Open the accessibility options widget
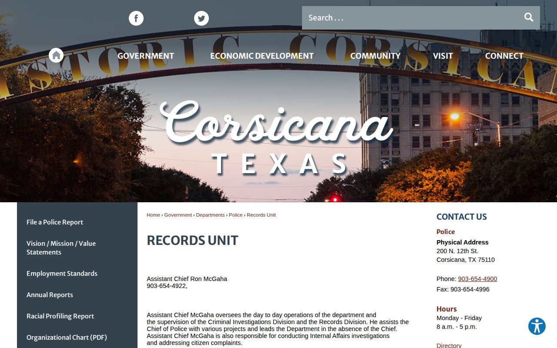 pos(537,326)
